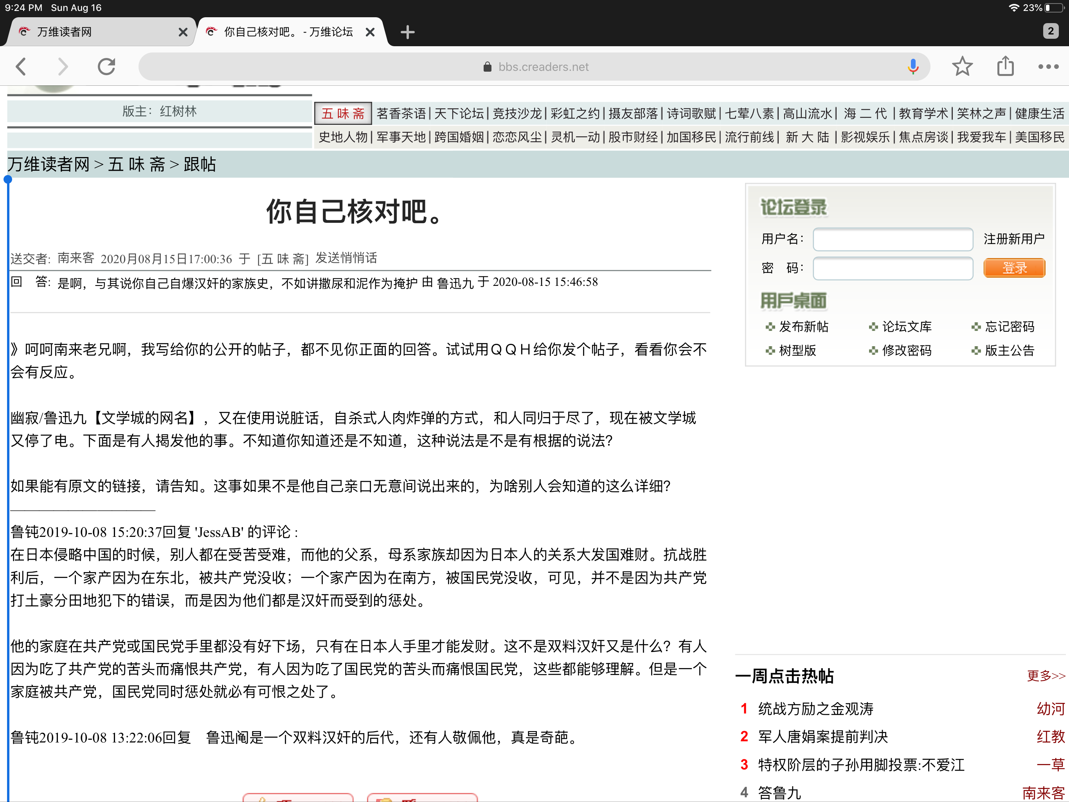Tap the browser back arrow
1069x802 pixels.
click(x=21, y=67)
